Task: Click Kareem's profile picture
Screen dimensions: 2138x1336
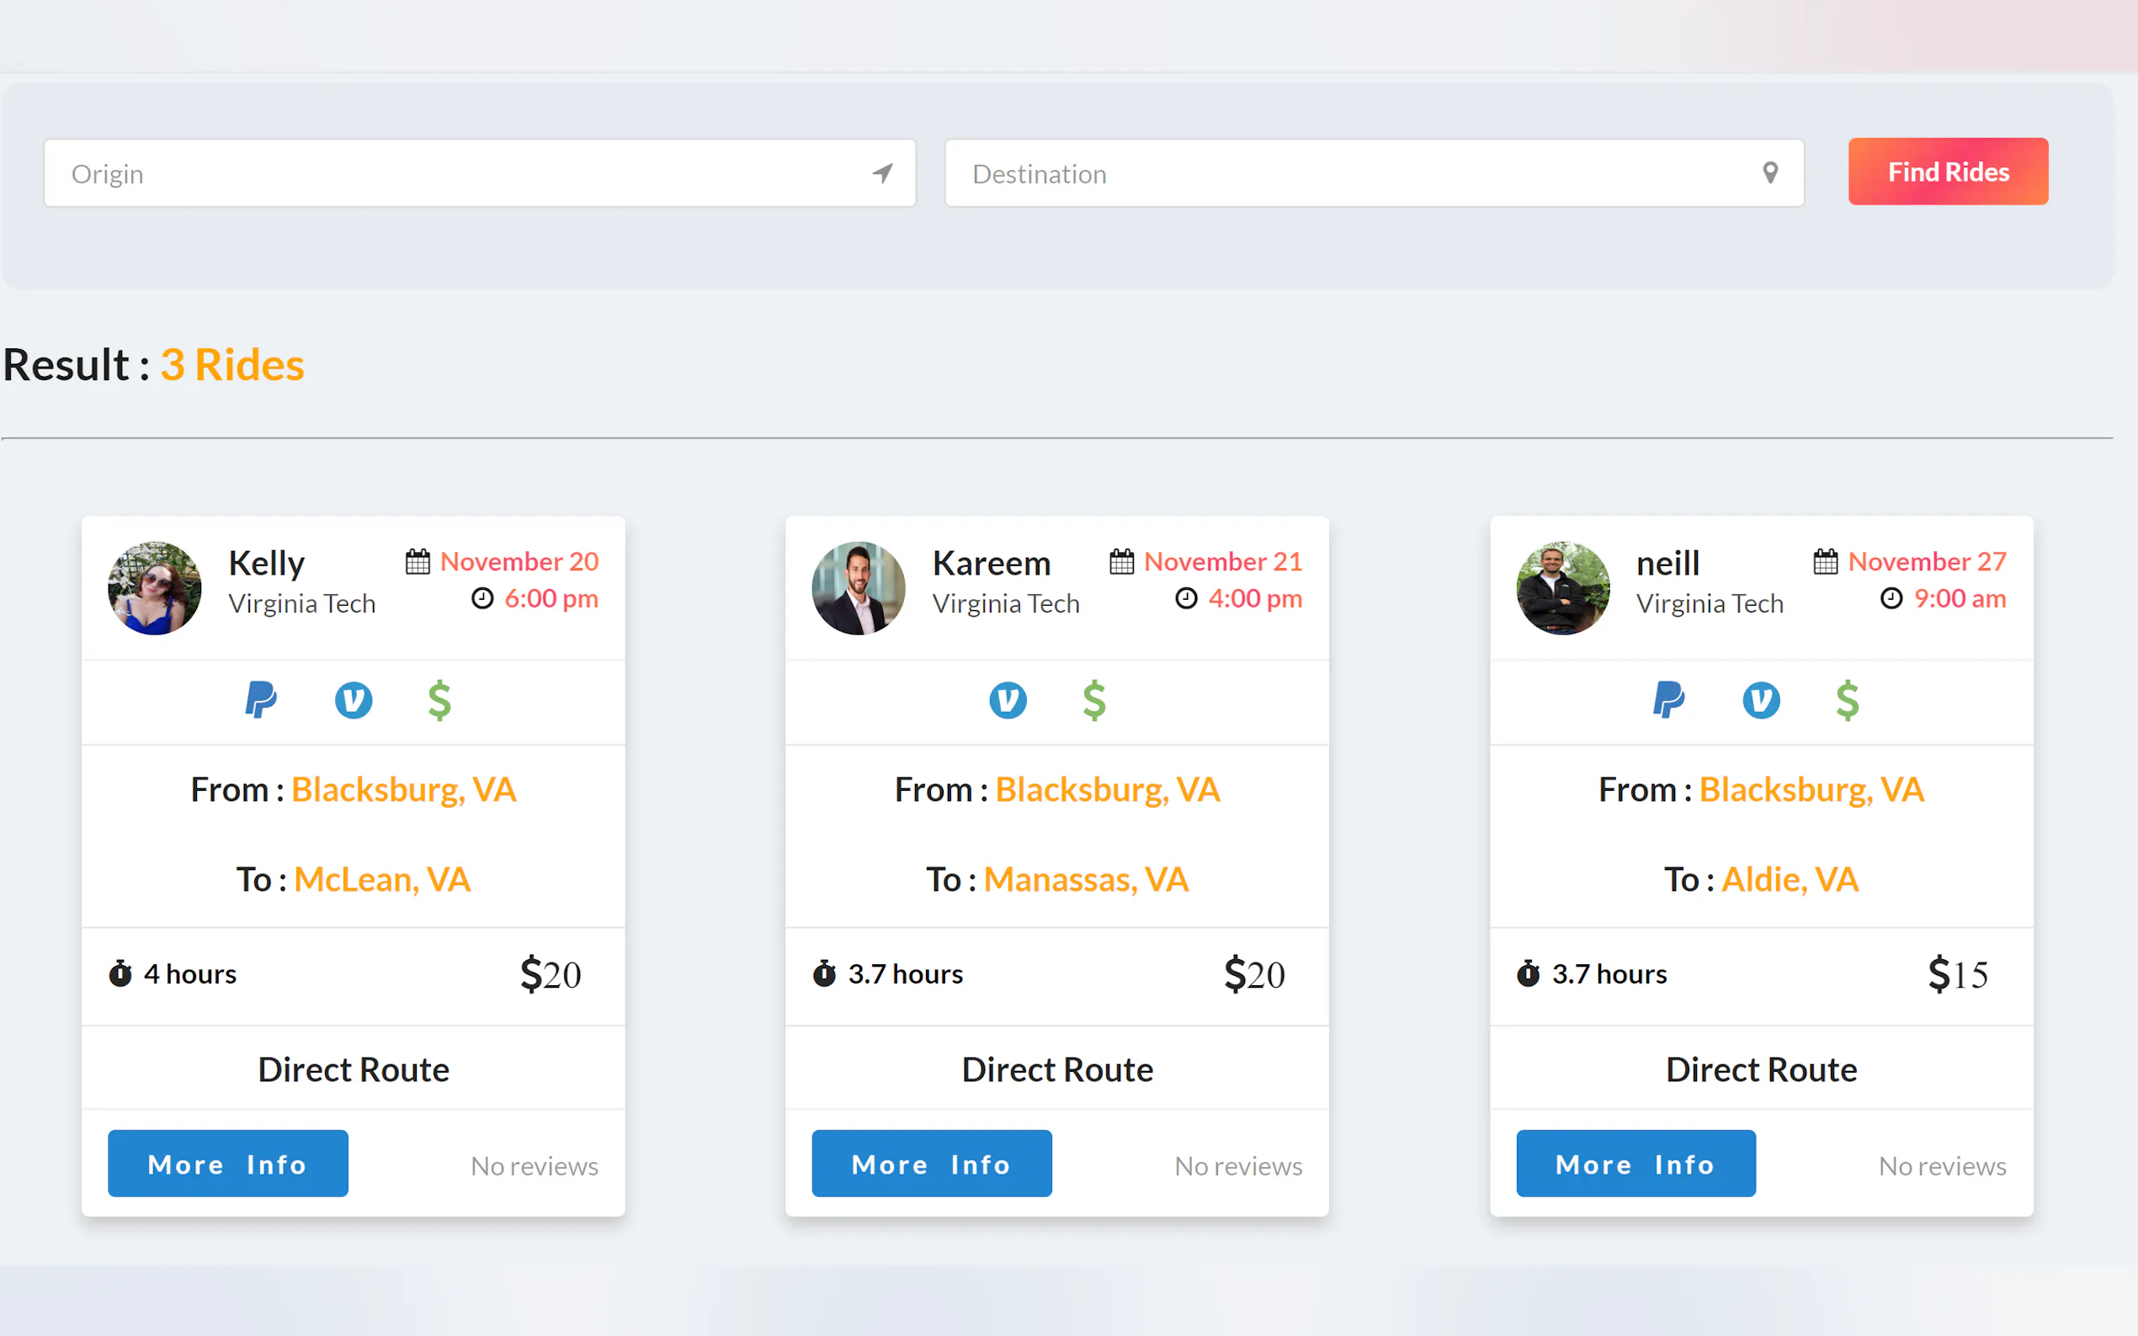Action: point(859,587)
